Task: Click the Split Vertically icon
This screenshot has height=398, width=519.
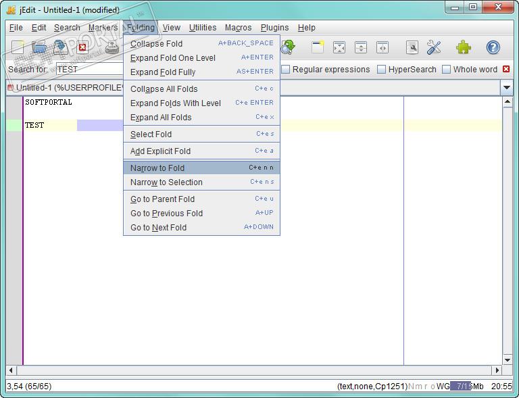Action: point(382,47)
